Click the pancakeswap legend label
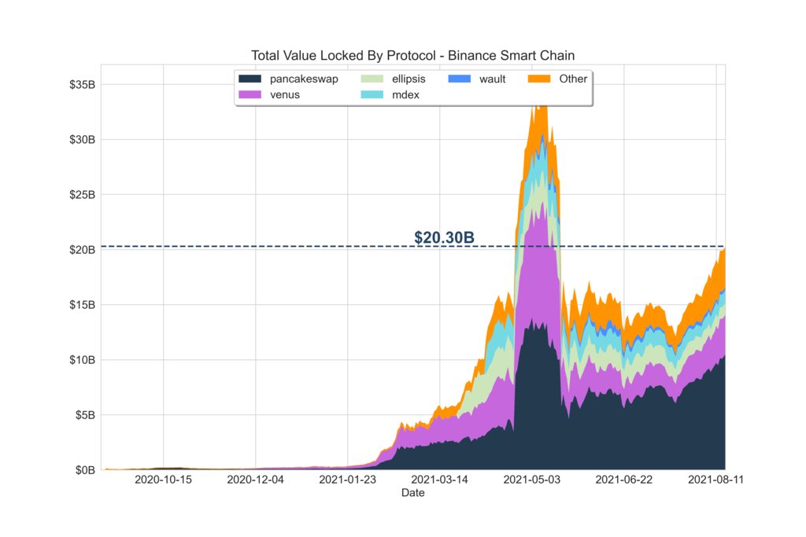The image size is (806, 537). pyautogui.click(x=304, y=79)
